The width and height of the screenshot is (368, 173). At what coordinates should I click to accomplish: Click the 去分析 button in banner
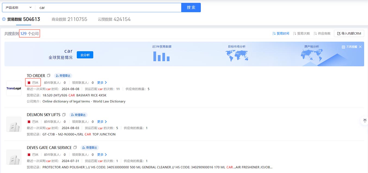85,55
